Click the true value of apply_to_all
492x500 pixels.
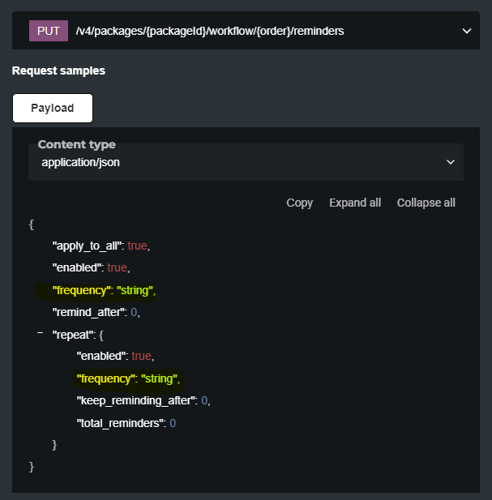(138, 246)
